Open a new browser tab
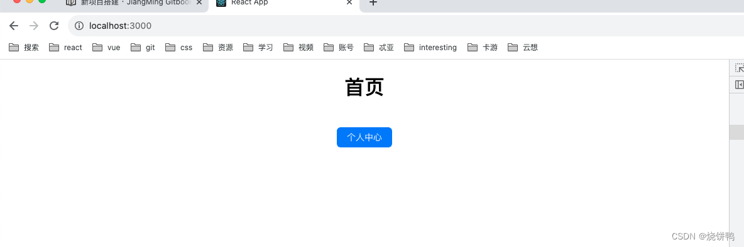This screenshot has width=744, height=247. click(x=373, y=3)
